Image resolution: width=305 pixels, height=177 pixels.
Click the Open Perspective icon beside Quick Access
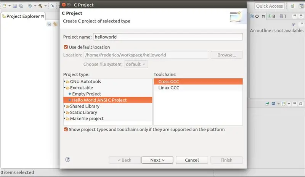(292, 6)
